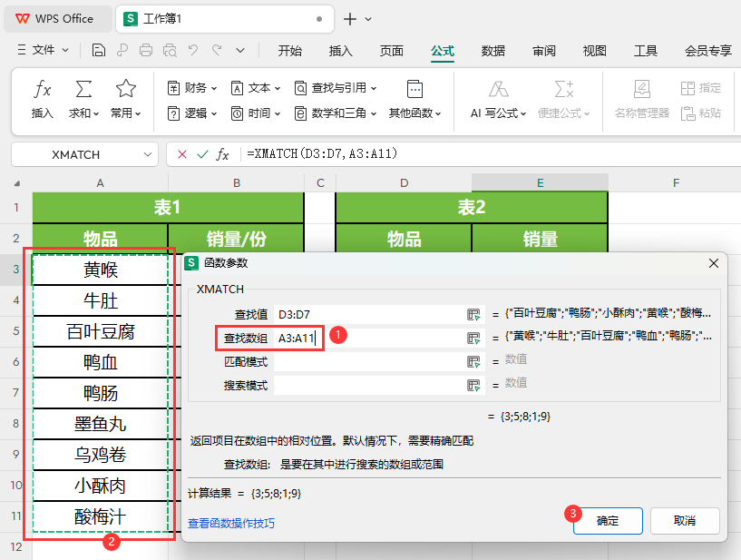The width and height of the screenshot is (741, 560).
Task: Click the Insert Function fx ribbon icon
Action: 42,89
